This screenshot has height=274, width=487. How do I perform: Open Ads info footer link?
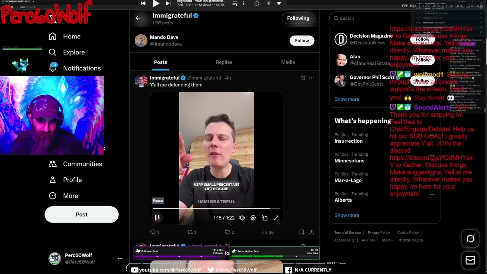[x=368, y=240]
